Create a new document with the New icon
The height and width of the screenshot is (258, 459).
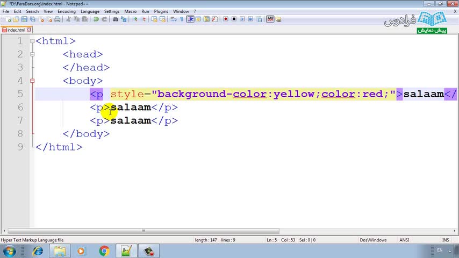coord(8,19)
